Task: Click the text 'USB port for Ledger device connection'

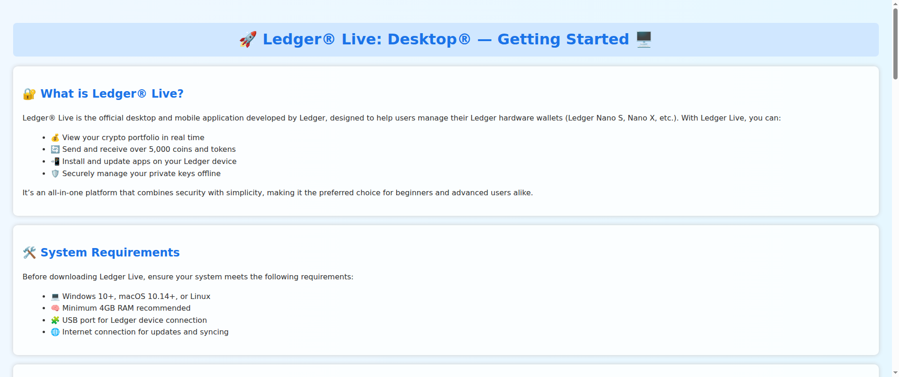Action: click(x=134, y=320)
